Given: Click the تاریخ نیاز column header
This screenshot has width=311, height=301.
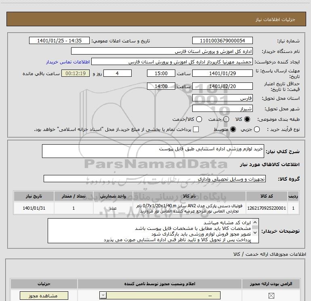Looking at the screenshot, I should click(x=34, y=196).
